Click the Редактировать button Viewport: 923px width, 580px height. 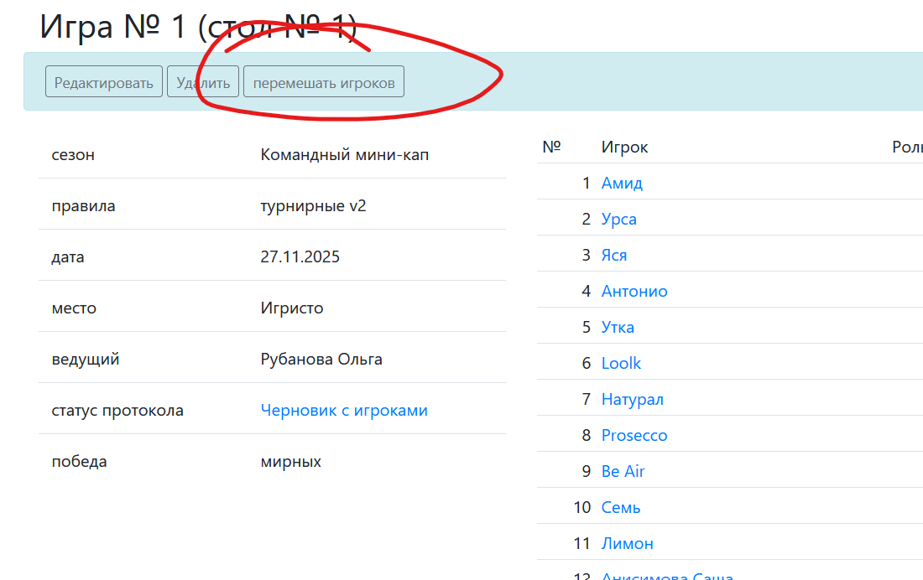pos(103,82)
